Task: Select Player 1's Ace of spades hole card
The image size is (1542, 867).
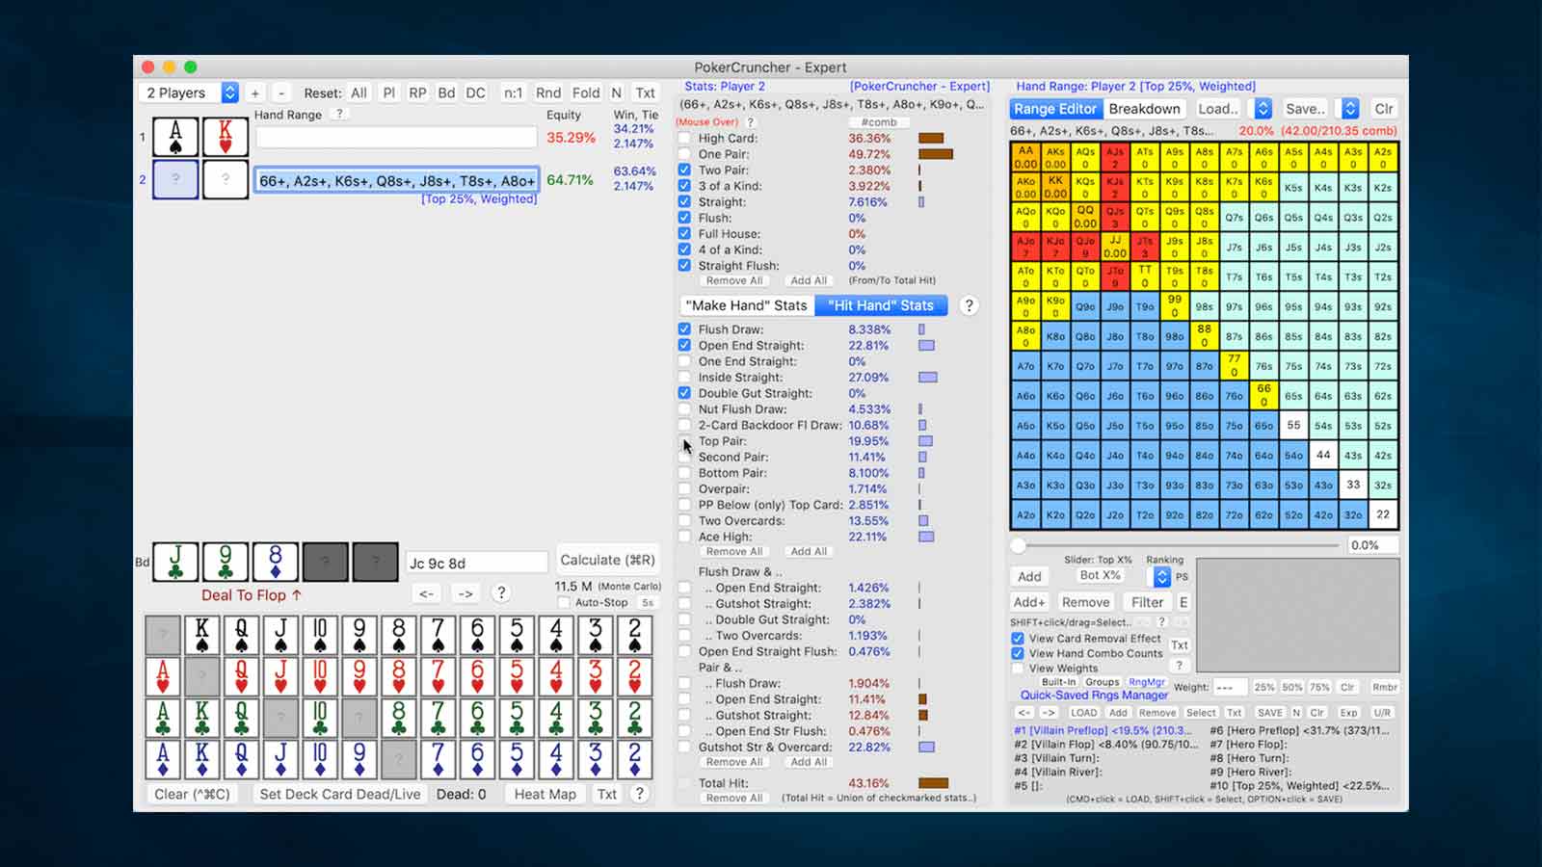Action: (175, 137)
